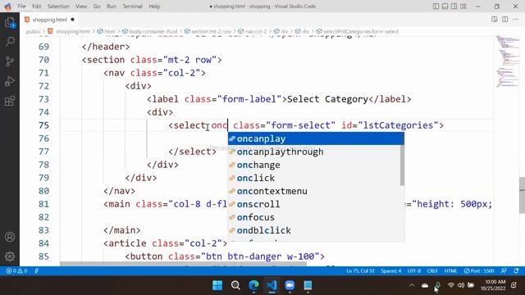Open the Run and Debug view
This screenshot has height=295, width=525.
[x=10, y=81]
